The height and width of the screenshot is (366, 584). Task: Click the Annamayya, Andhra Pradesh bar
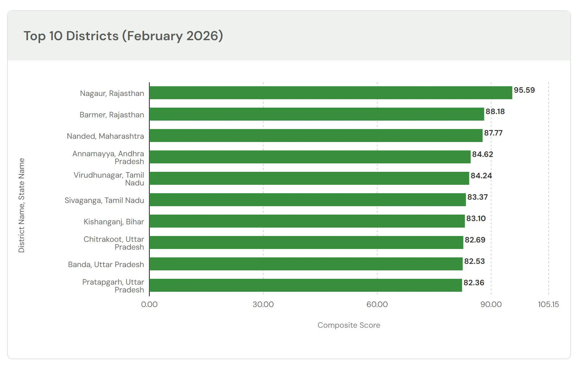click(x=310, y=157)
